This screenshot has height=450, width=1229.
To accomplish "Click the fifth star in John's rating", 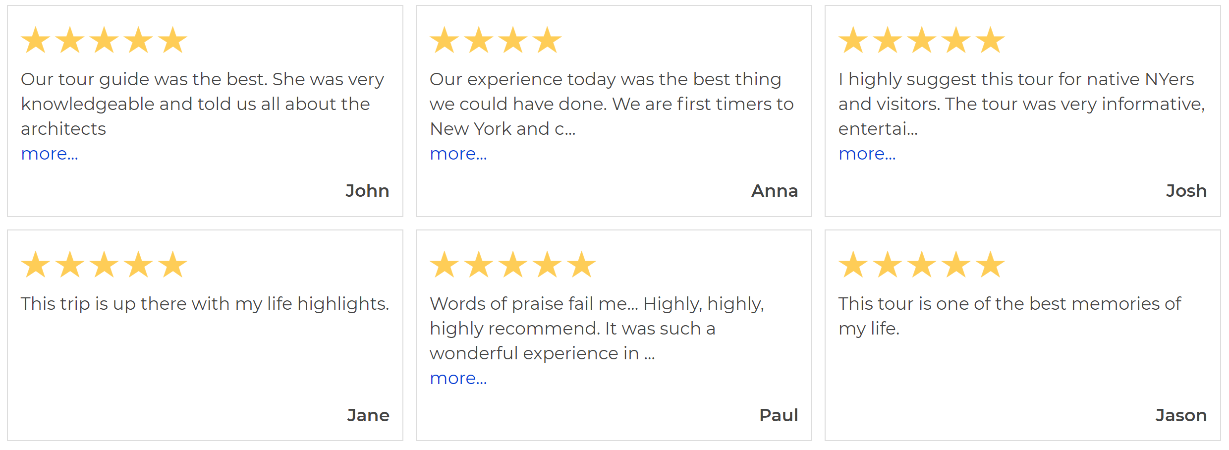I will click(172, 40).
